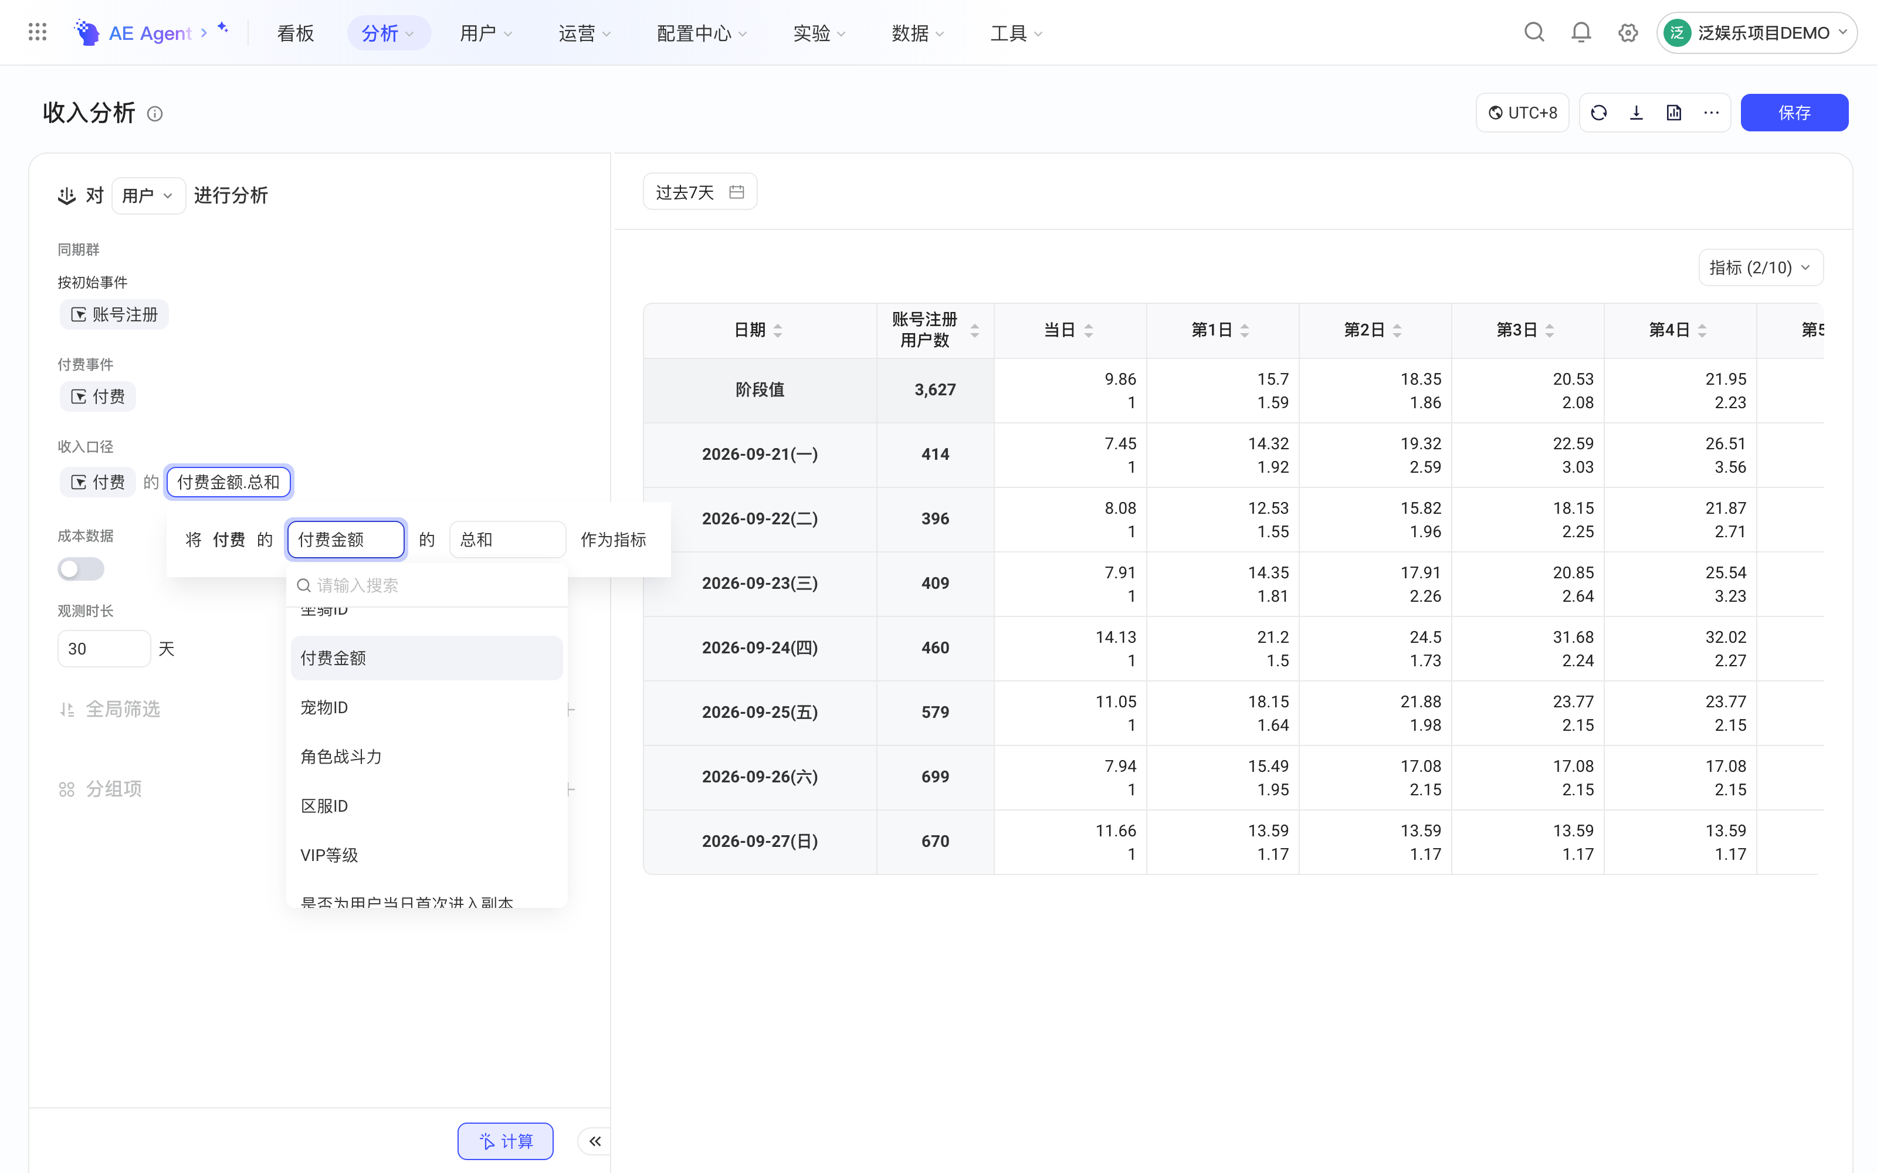Sort the table by 日期 column
Image resolution: width=1877 pixels, height=1173 pixels.
[x=778, y=330]
